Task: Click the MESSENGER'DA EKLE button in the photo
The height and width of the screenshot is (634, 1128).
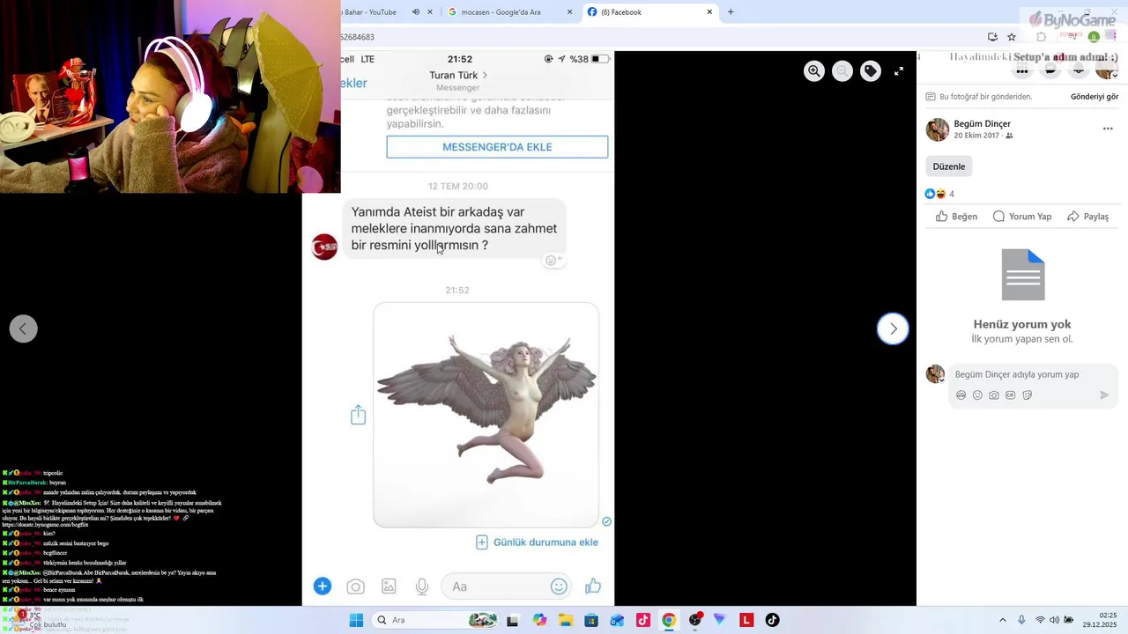Action: [x=497, y=147]
